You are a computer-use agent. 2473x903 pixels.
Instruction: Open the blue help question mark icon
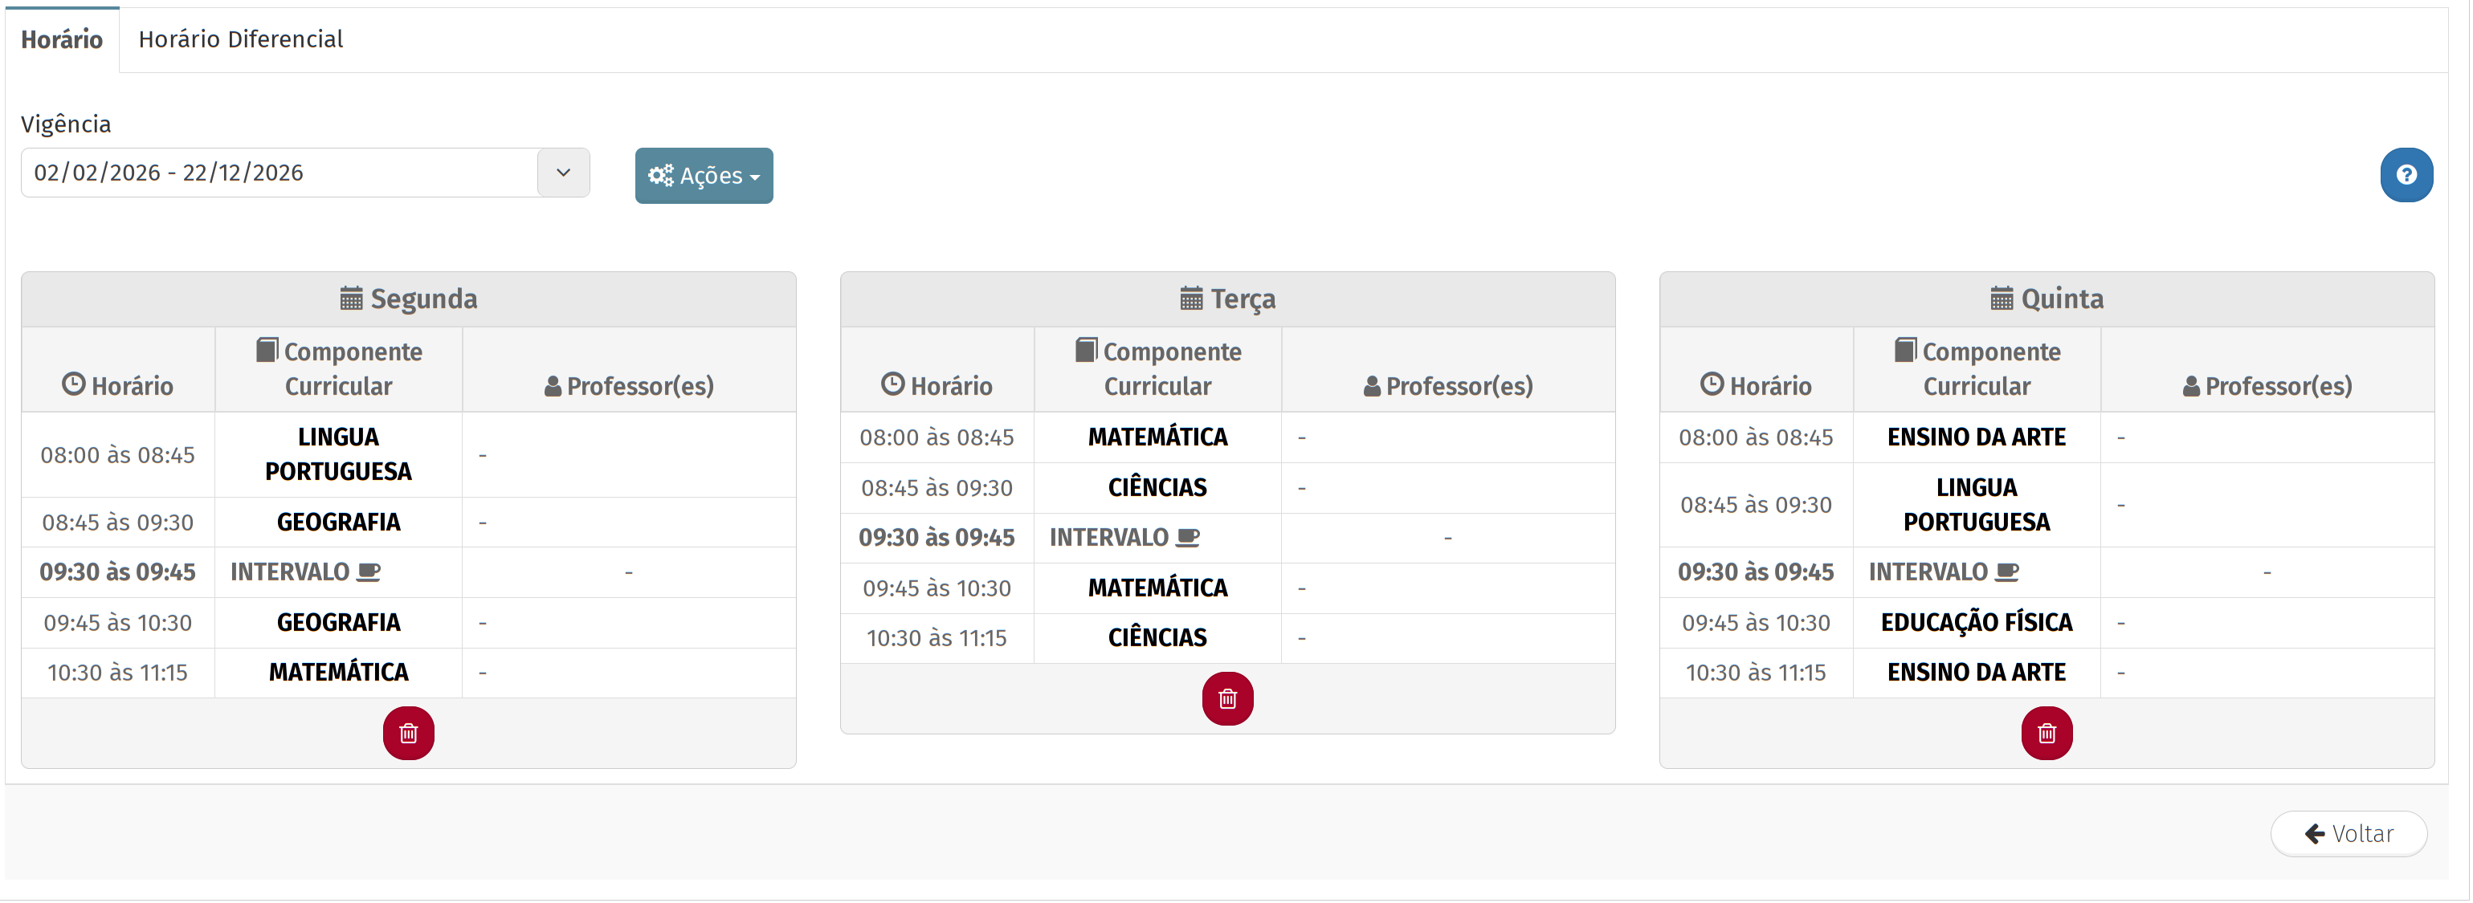(x=2405, y=175)
